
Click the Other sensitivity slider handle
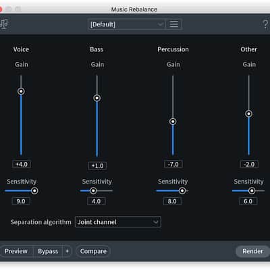pyautogui.click(x=252, y=191)
